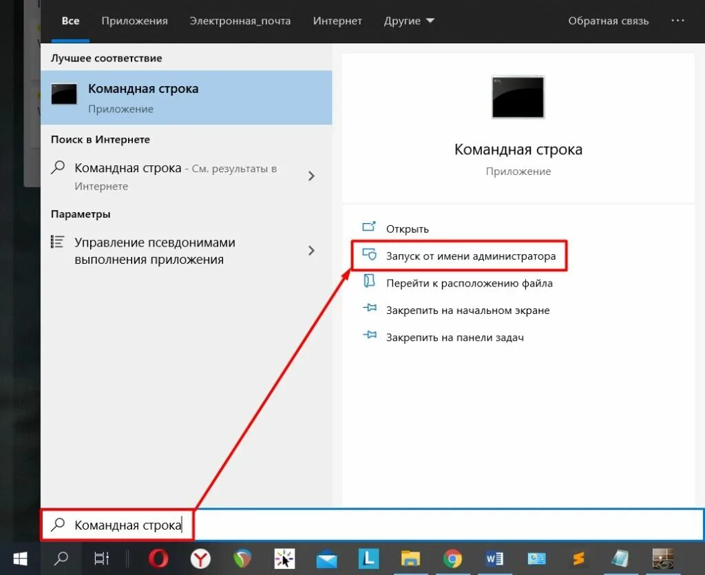
Task: Open Sublime Text from the taskbar
Action: 578,558
